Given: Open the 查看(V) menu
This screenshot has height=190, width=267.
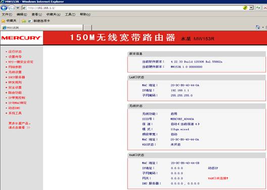Looking at the screenshot, I should point(36,15).
